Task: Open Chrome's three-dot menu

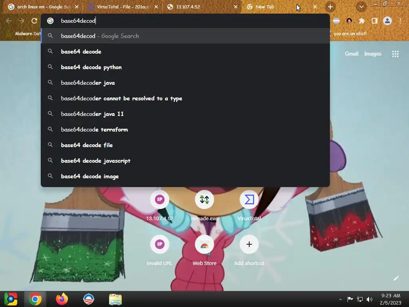Action: point(400,21)
